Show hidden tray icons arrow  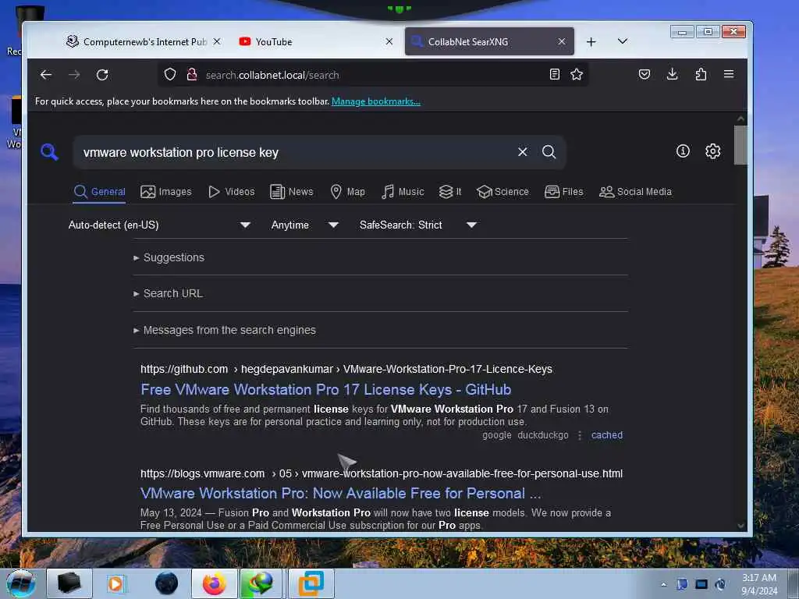point(663,584)
